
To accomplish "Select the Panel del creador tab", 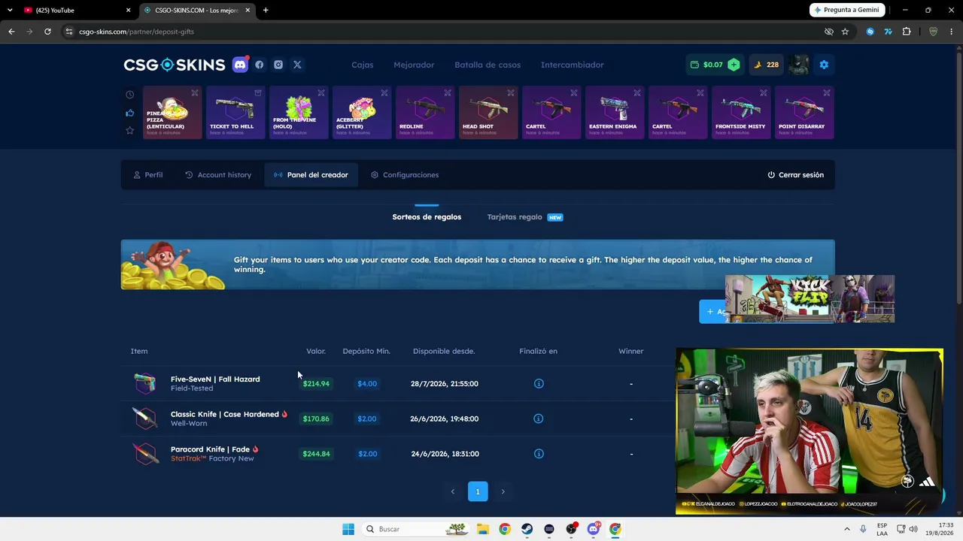I will [311, 175].
